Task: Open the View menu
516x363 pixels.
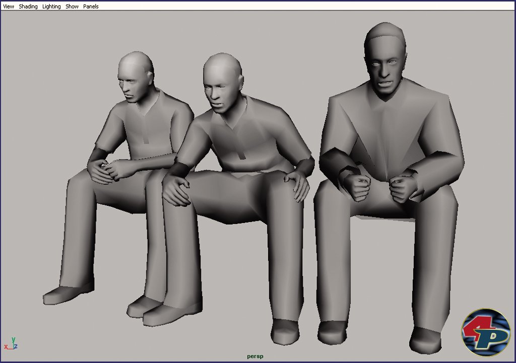Action: (9, 7)
